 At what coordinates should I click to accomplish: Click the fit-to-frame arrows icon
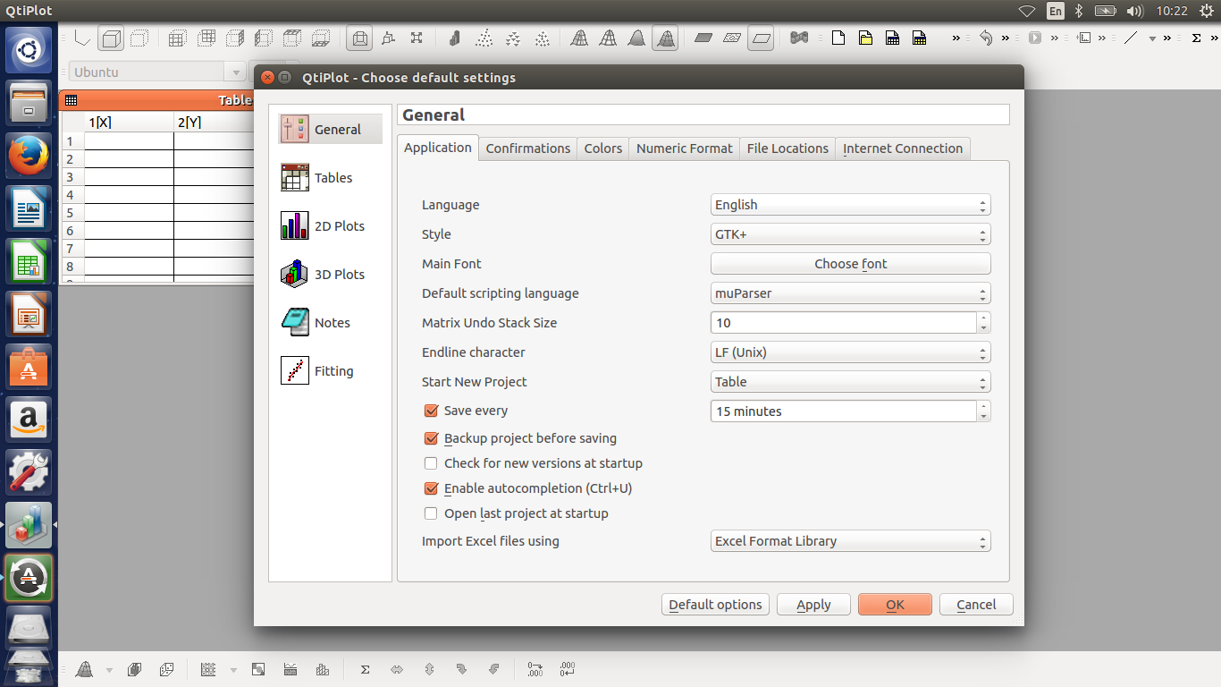coord(417,38)
